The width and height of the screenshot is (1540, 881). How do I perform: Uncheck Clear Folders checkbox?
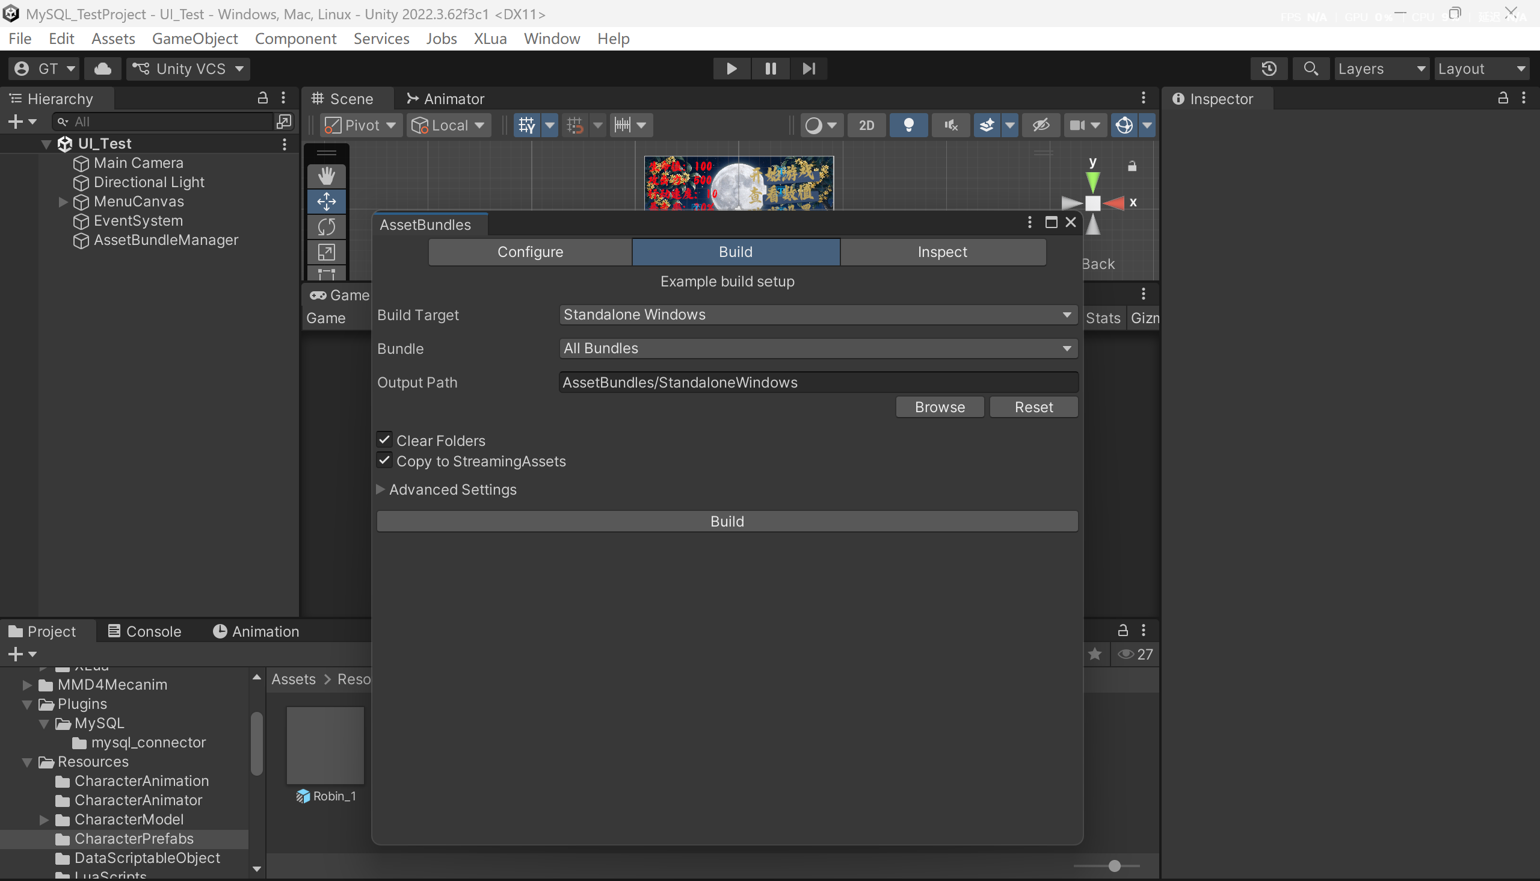384,440
